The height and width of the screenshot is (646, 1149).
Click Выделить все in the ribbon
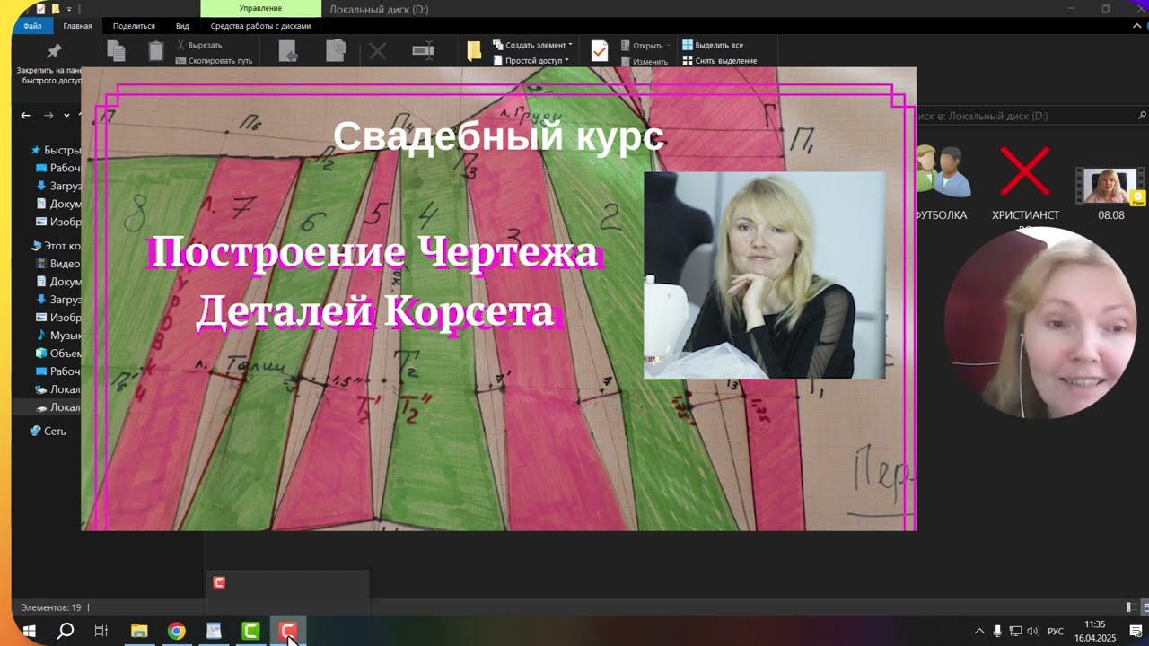coord(713,45)
